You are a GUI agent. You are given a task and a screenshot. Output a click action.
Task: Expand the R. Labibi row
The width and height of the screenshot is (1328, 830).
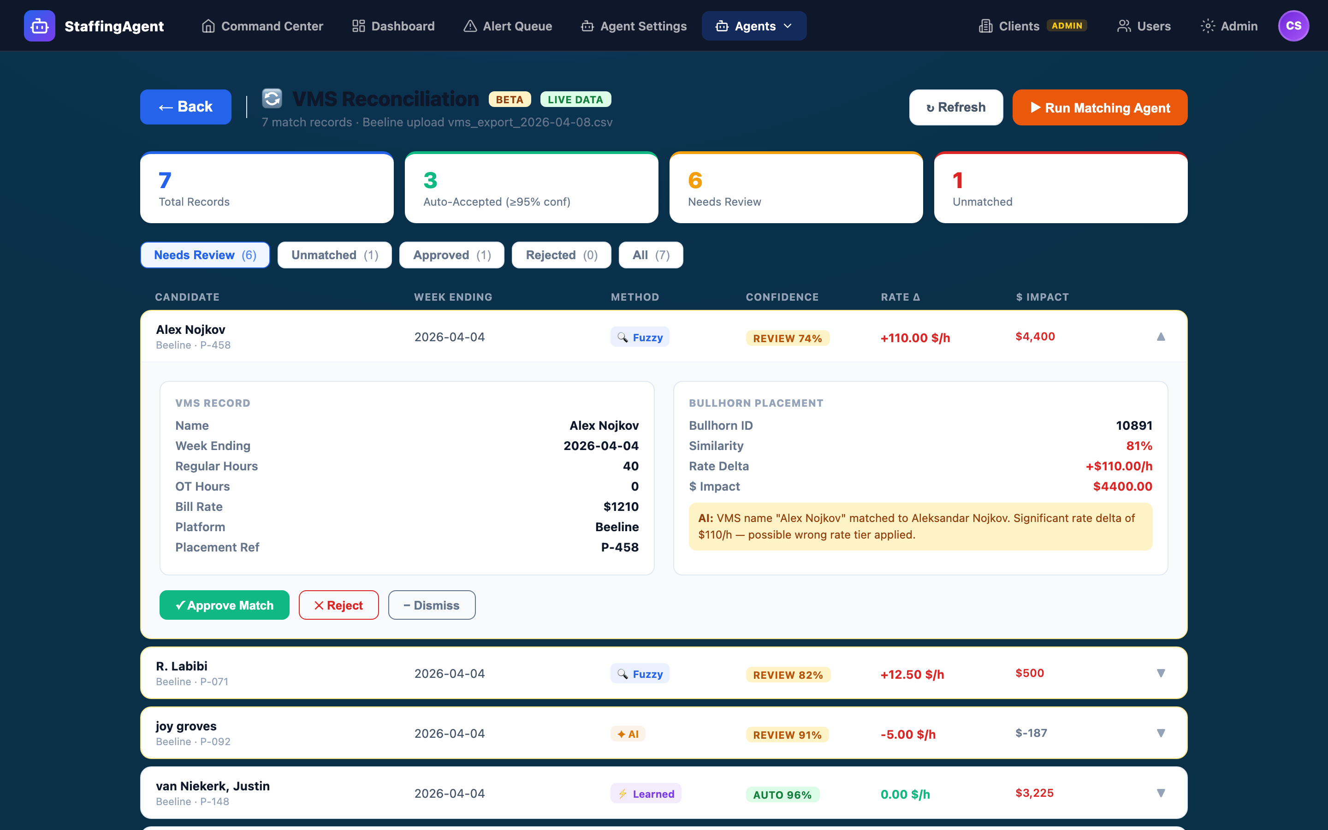click(1161, 673)
